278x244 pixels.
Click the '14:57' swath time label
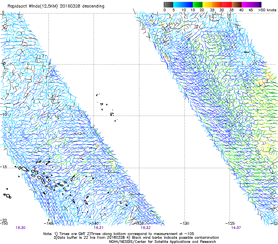[x=236, y=228]
